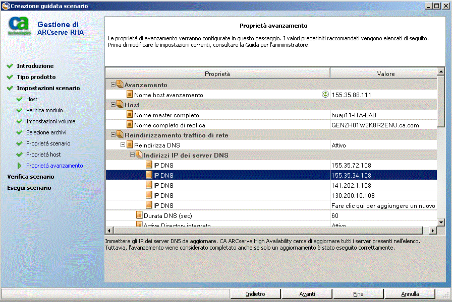This screenshot has width=452, height=303.
Task: Collapse the Reindirizza DNS node
Action: click(x=123, y=145)
